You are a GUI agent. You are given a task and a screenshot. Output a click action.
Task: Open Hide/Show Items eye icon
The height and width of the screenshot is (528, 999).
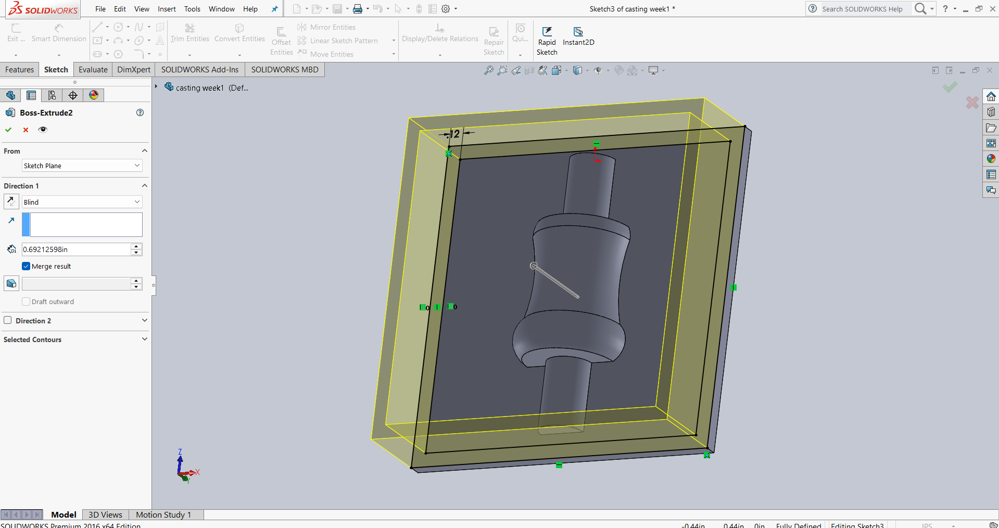pos(598,70)
